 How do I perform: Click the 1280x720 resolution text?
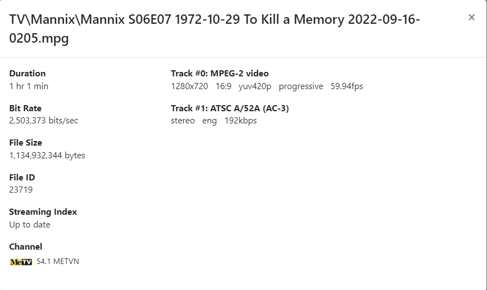pyautogui.click(x=189, y=86)
